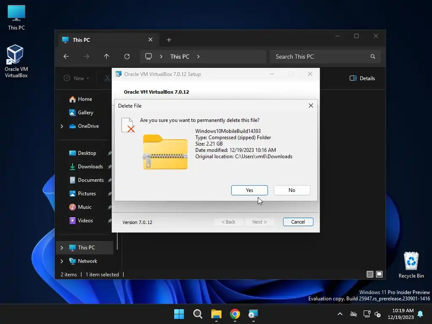
Task: Switch to the details list view icon
Action: 370,274
